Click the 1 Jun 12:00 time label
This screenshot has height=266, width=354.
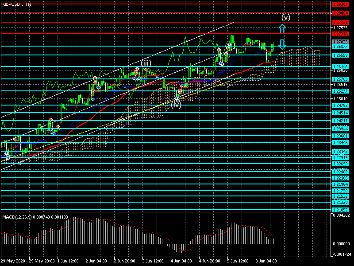[68, 261]
